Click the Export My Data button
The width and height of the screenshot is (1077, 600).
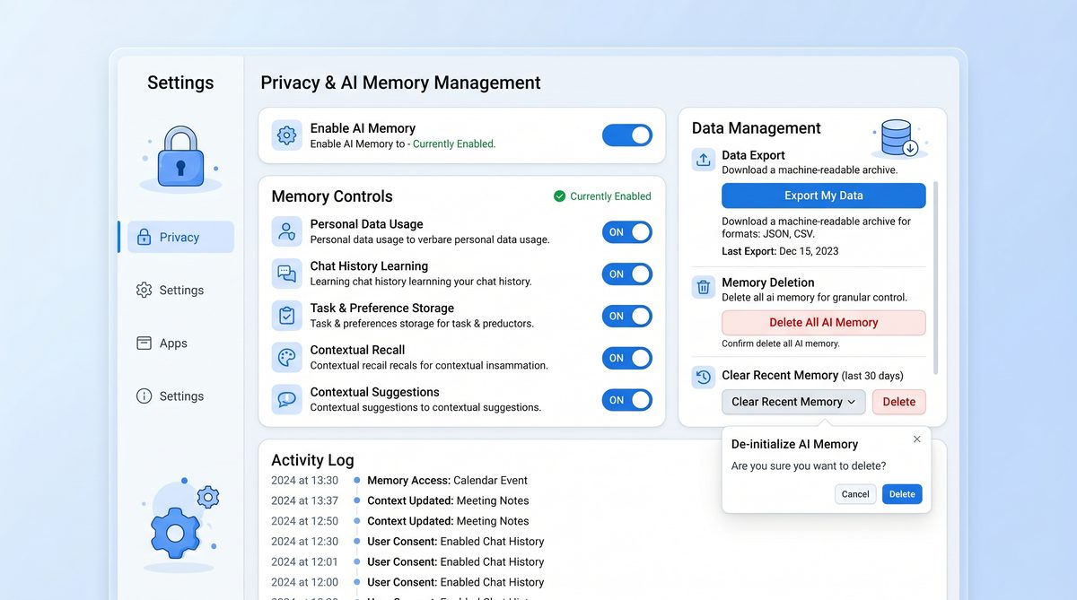[824, 196]
